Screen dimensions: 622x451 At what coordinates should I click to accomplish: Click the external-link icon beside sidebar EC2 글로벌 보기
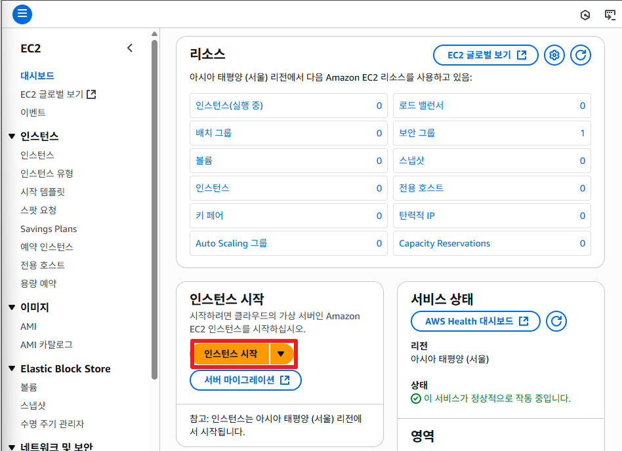(91, 94)
